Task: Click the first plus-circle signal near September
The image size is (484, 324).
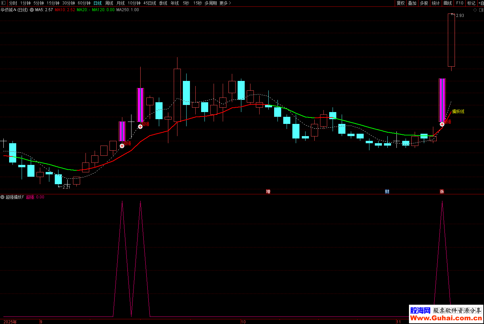Action: pos(122,146)
